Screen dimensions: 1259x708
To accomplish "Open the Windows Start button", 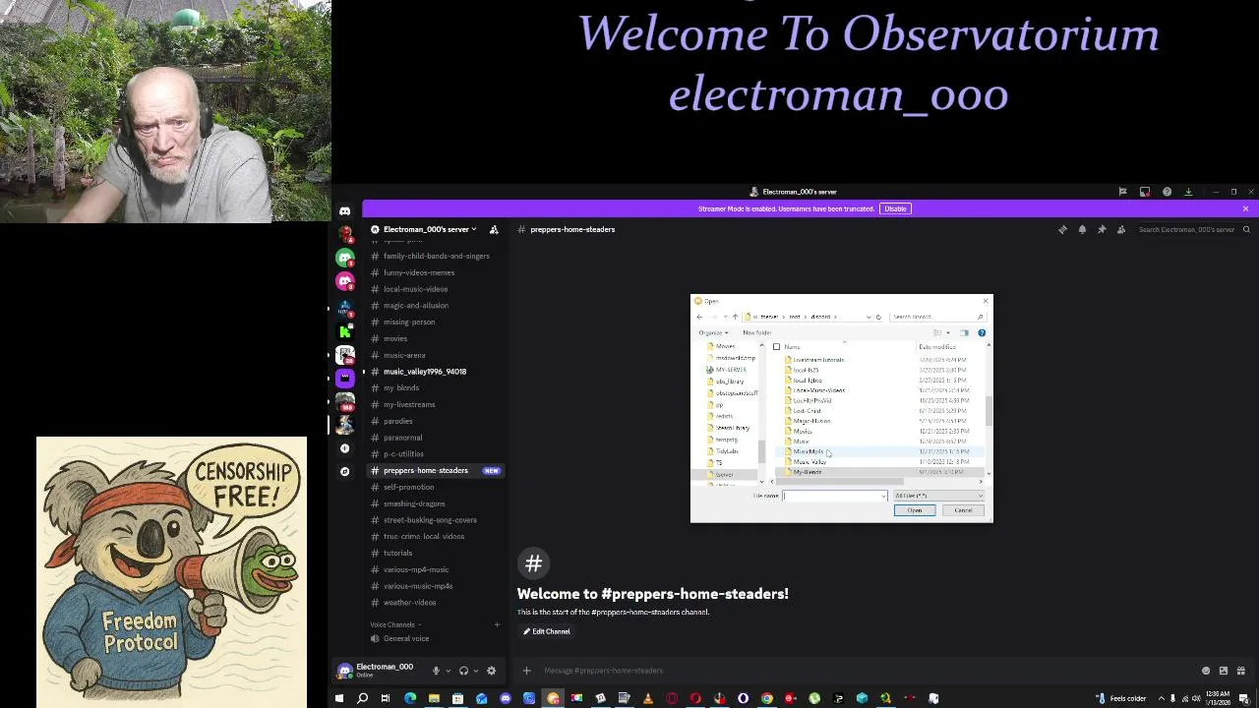I will point(338,698).
